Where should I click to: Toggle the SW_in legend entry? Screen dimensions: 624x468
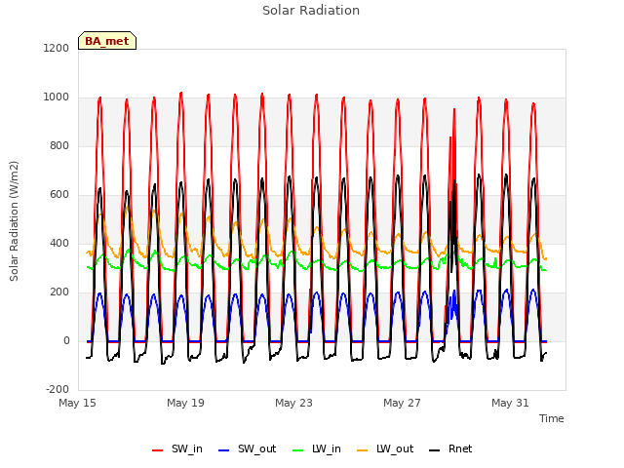click(177, 448)
